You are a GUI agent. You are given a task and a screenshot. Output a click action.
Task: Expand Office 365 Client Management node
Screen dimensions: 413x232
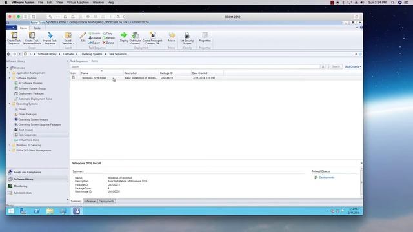pyautogui.click(x=10, y=150)
